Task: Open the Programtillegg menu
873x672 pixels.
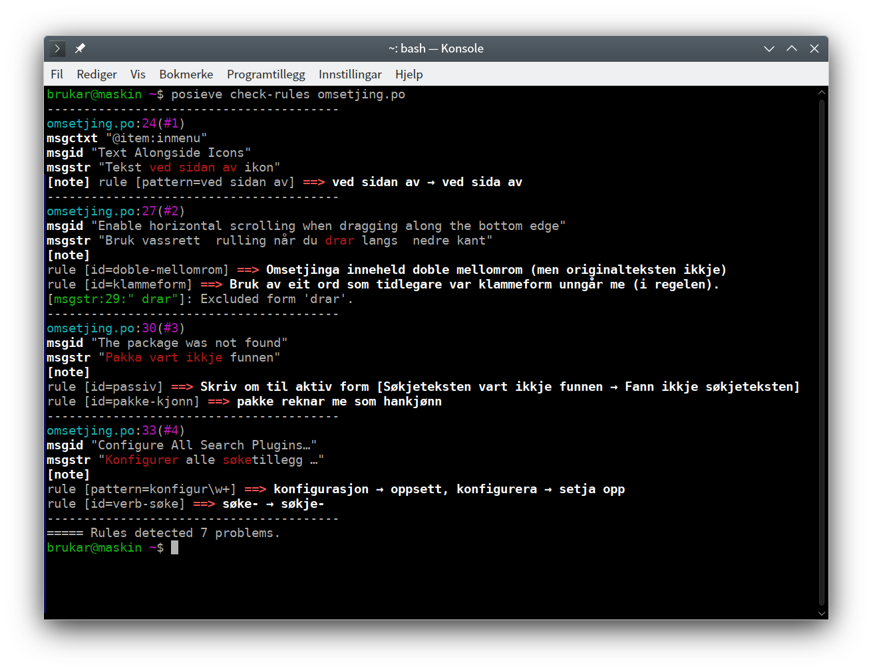Action: tap(265, 74)
